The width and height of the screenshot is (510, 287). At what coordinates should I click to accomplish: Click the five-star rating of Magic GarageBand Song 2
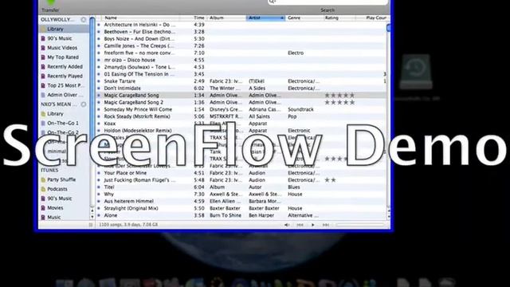tap(339, 103)
